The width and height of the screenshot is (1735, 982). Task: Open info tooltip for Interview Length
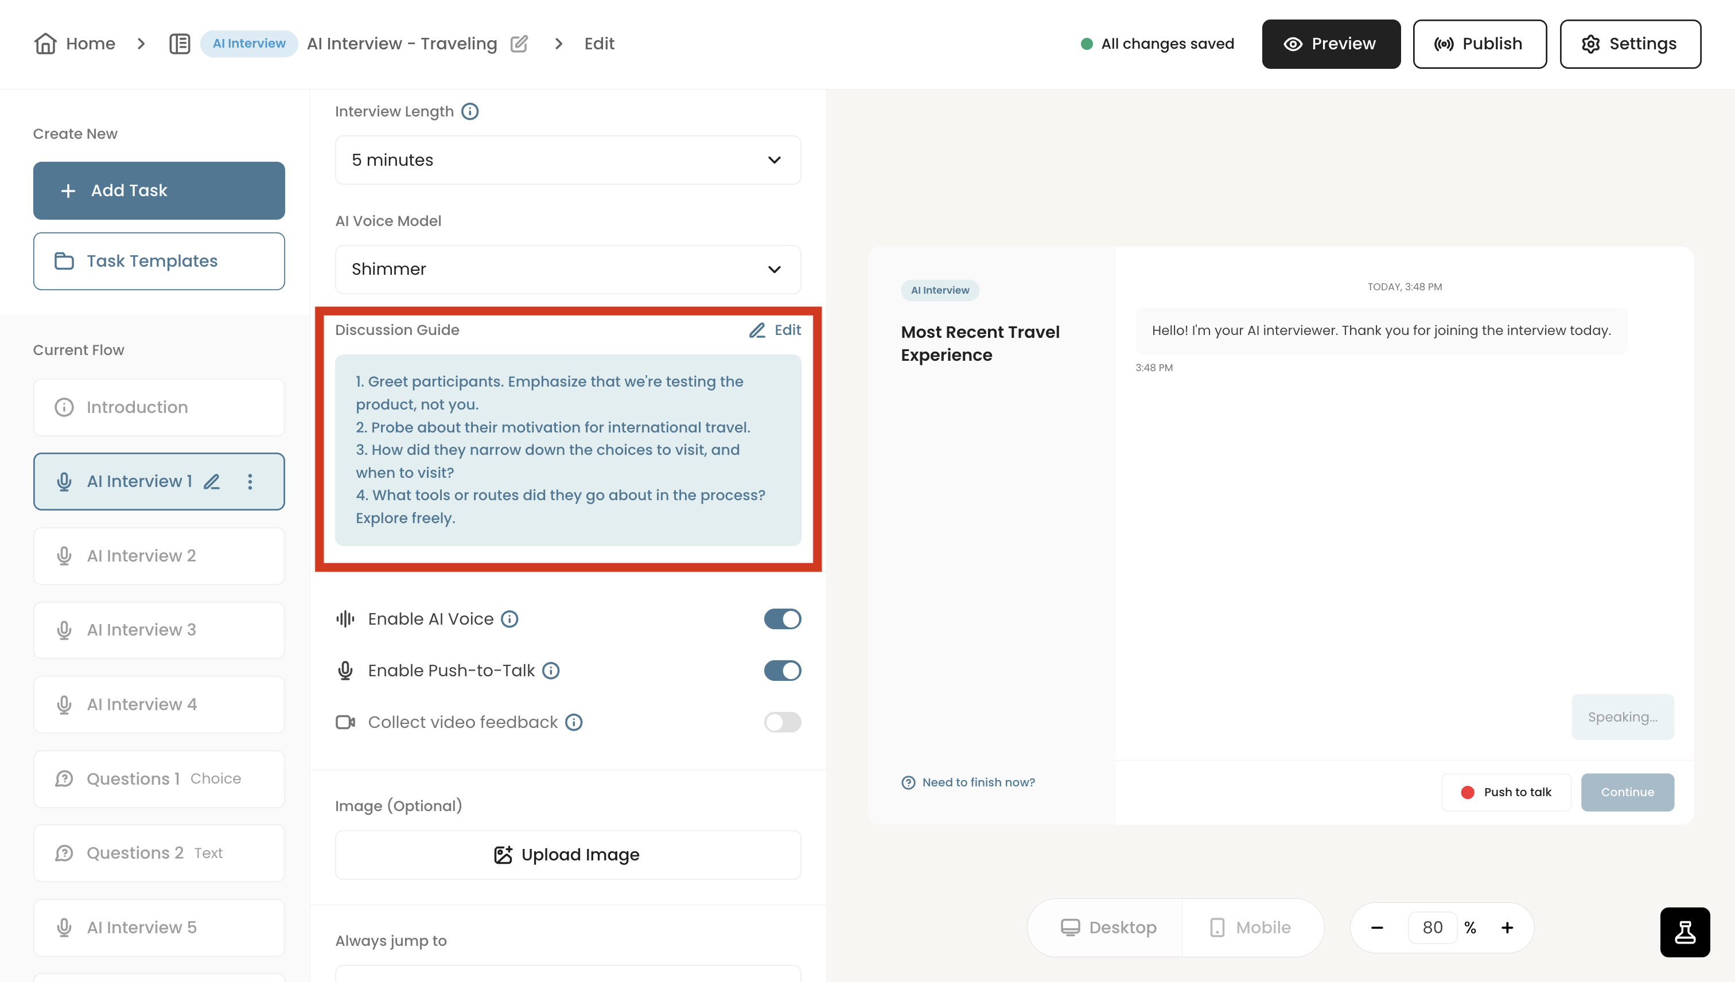(x=470, y=111)
